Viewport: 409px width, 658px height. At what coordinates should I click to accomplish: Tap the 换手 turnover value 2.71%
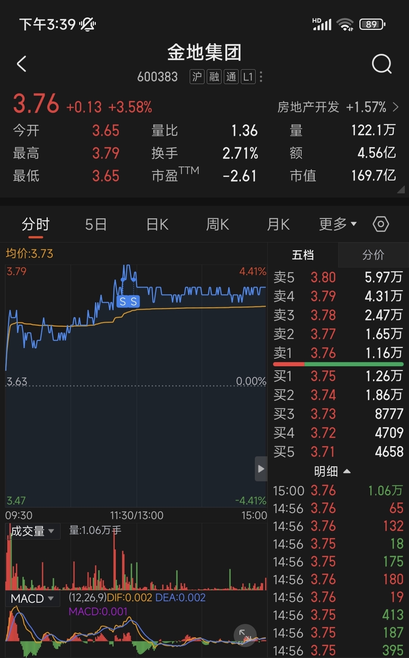coord(240,153)
